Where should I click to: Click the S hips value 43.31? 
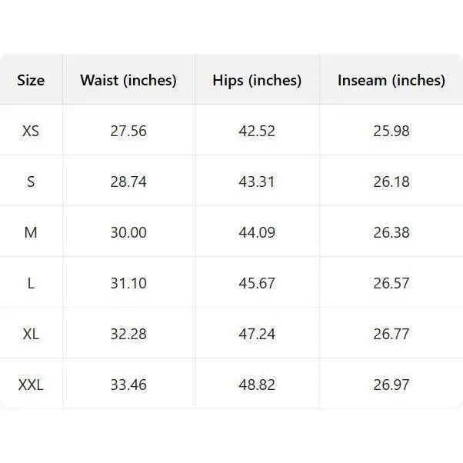[257, 182]
